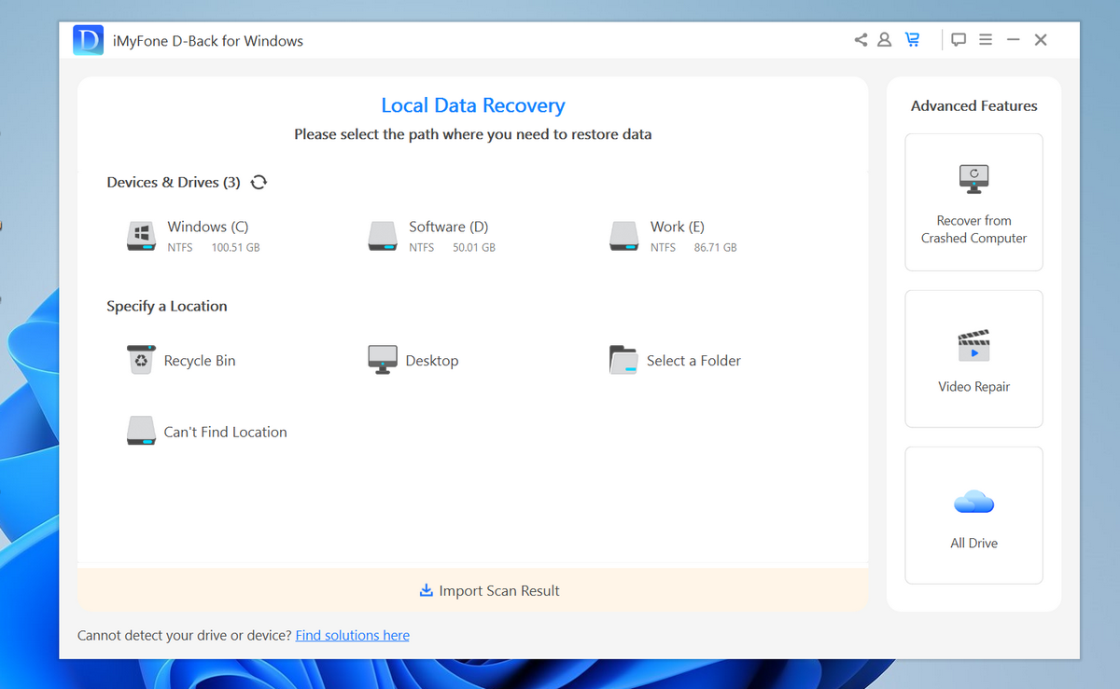Screen dimensions: 1120x689
Task: Click the Desktop location label
Action: (432, 361)
